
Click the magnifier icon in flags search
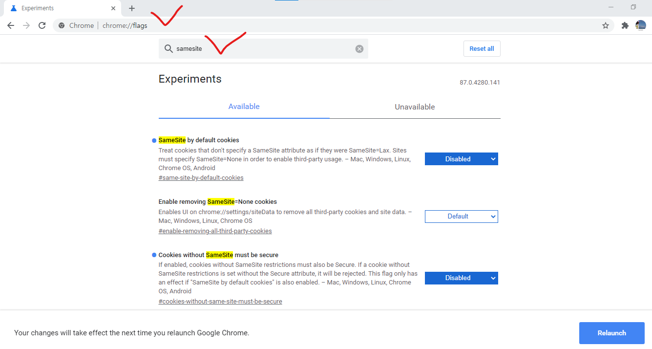(x=168, y=49)
